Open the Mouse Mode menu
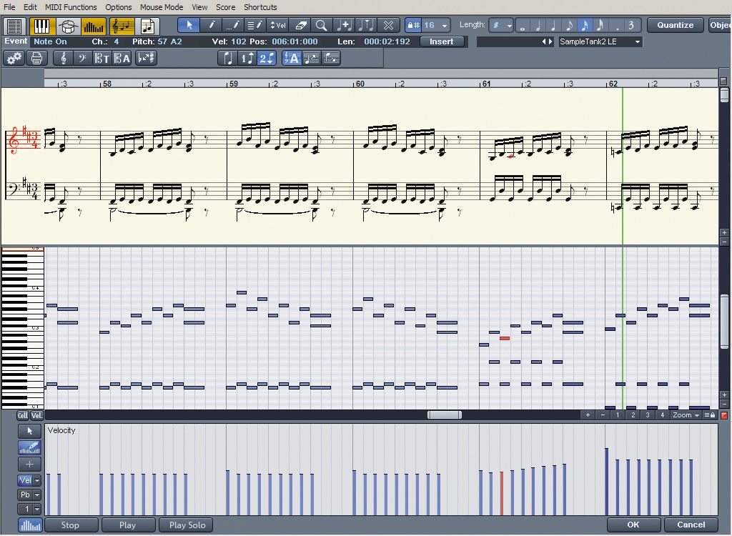The image size is (732, 536). tap(162, 7)
